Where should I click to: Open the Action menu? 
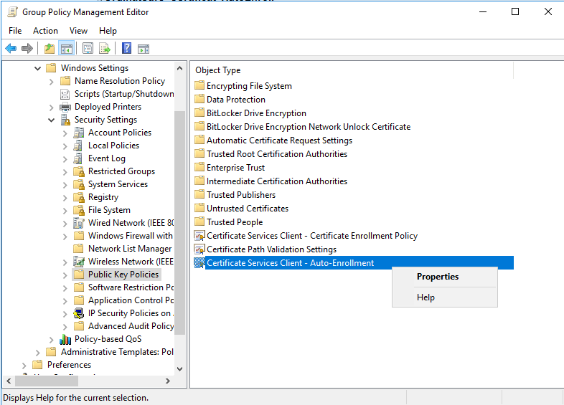[x=45, y=31]
